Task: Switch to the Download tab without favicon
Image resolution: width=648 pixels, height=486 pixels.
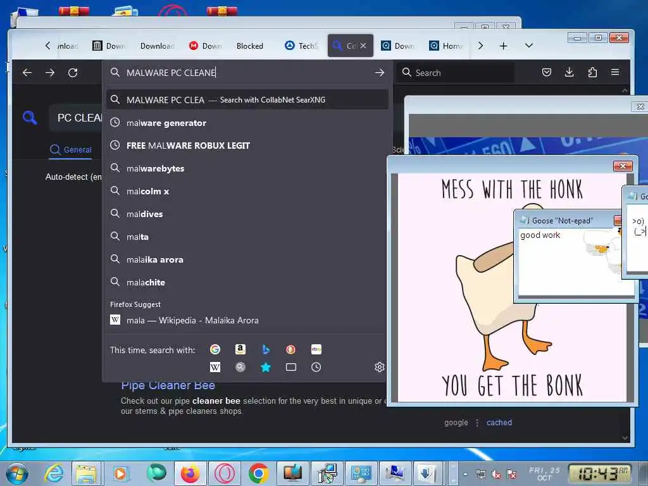Action: 157,46
